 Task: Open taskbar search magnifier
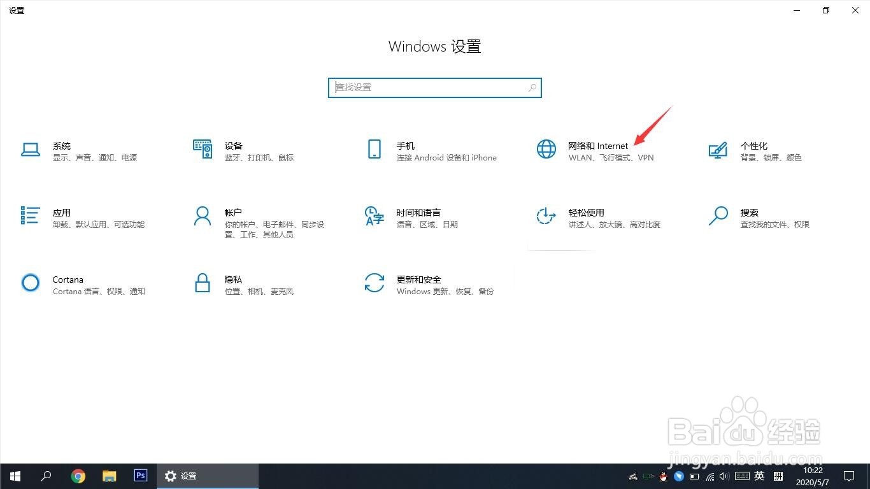(46, 476)
